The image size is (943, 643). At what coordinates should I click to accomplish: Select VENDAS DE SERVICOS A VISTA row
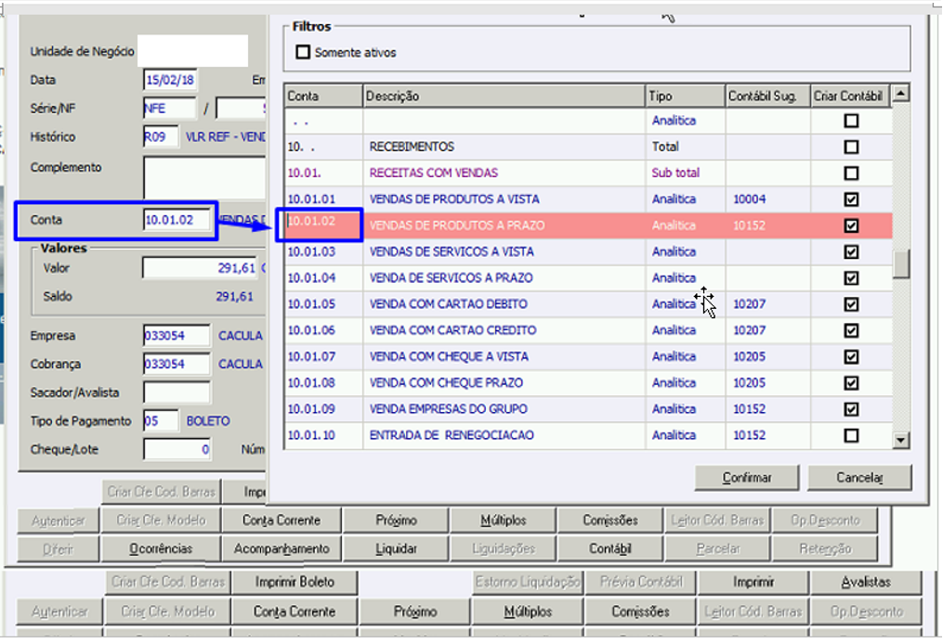[x=588, y=251]
